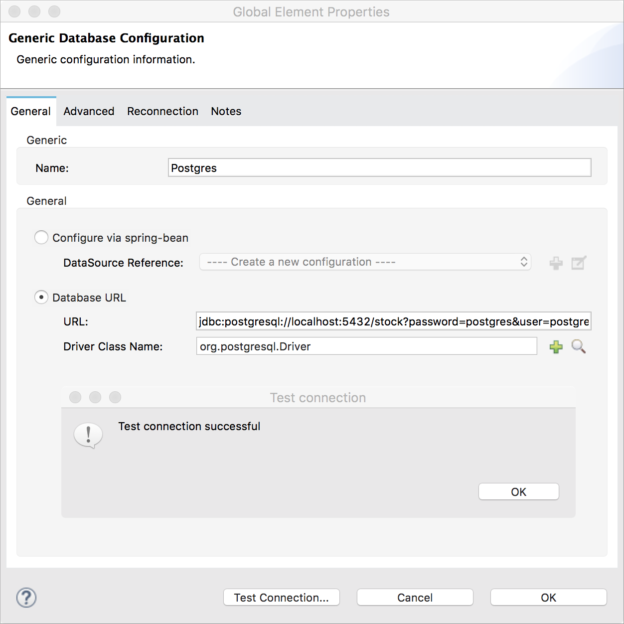Click into the JDBC URL text field
This screenshot has height=624, width=624.
pos(393,321)
